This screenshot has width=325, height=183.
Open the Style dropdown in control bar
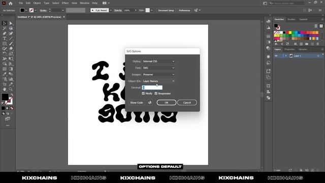click(x=151, y=10)
